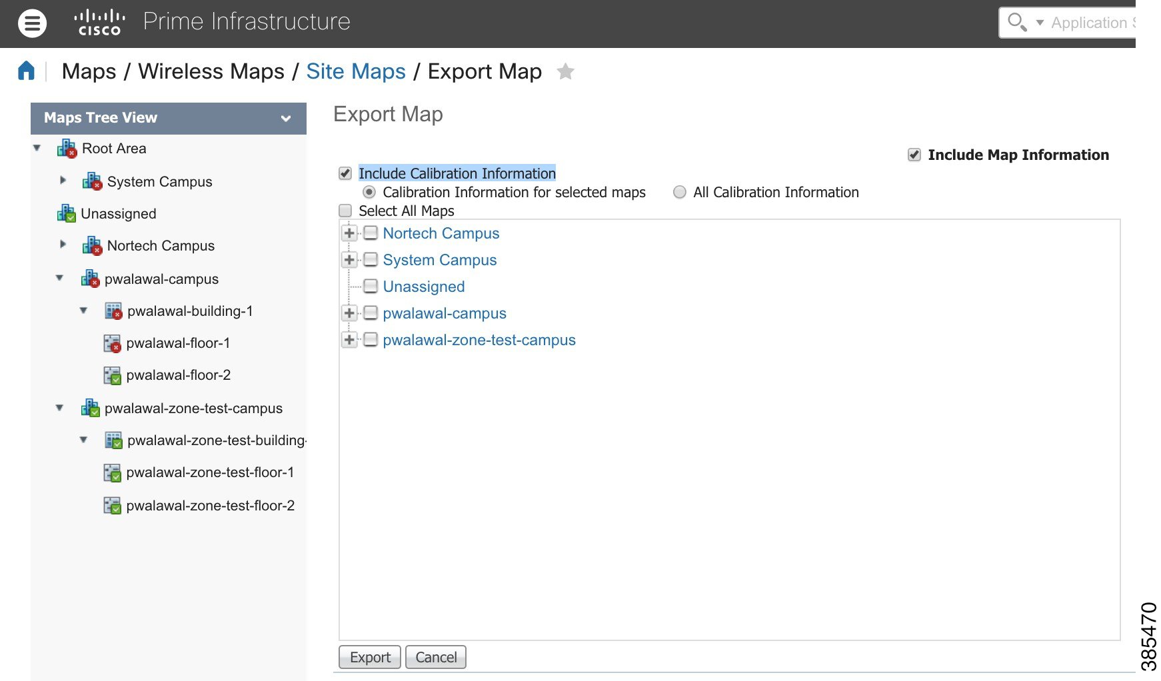Click Root Area campus icon in tree
This screenshot has height=681, width=1161.
click(x=67, y=149)
